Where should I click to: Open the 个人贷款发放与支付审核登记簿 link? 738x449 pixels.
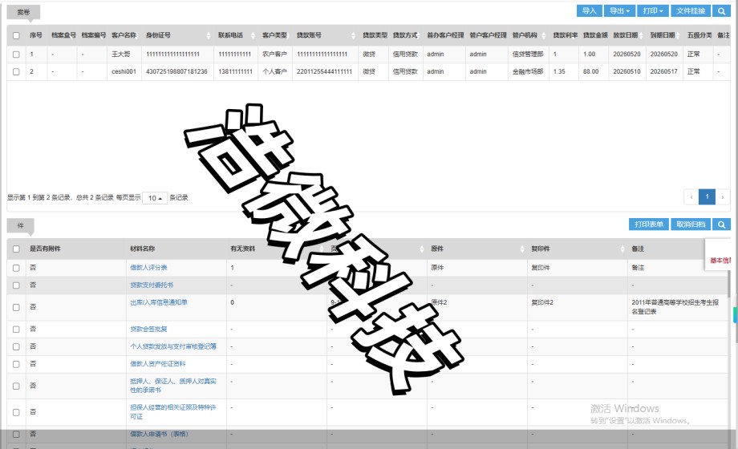pos(173,347)
